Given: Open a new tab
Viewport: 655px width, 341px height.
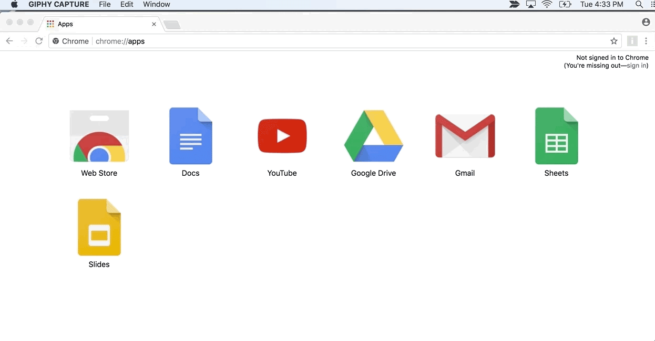Looking at the screenshot, I should pos(172,25).
